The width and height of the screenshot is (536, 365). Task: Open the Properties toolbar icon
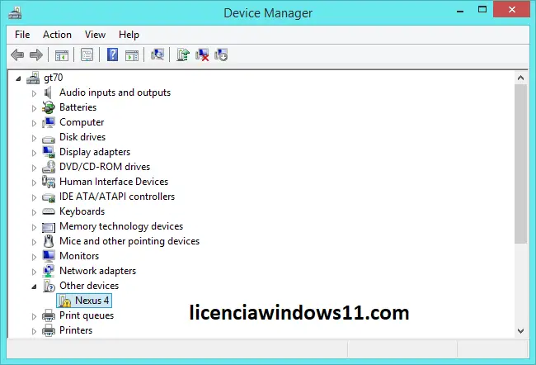pyautogui.click(x=87, y=55)
